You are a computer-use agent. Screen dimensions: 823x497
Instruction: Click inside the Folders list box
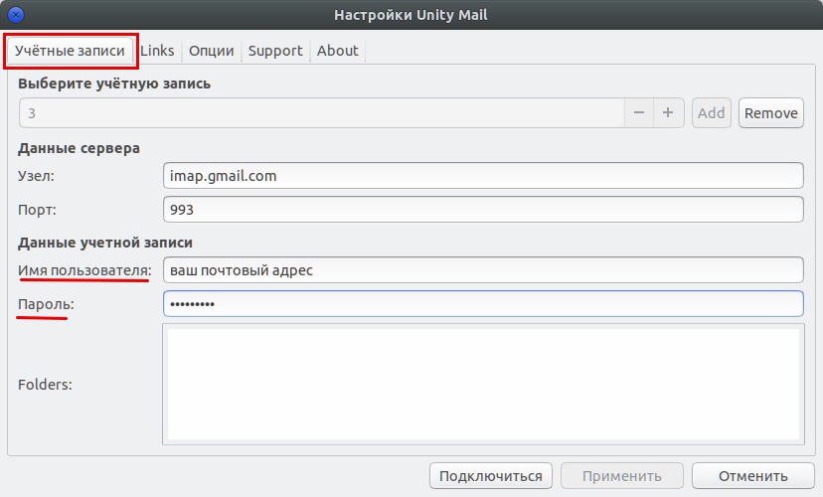[483, 384]
